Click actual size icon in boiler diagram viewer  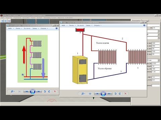click(90, 94)
